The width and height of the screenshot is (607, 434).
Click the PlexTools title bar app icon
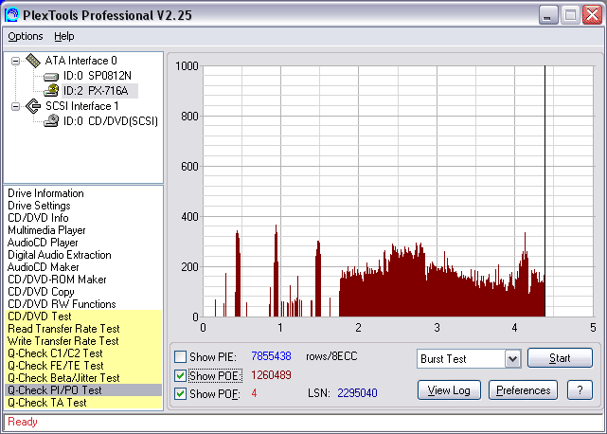click(11, 15)
